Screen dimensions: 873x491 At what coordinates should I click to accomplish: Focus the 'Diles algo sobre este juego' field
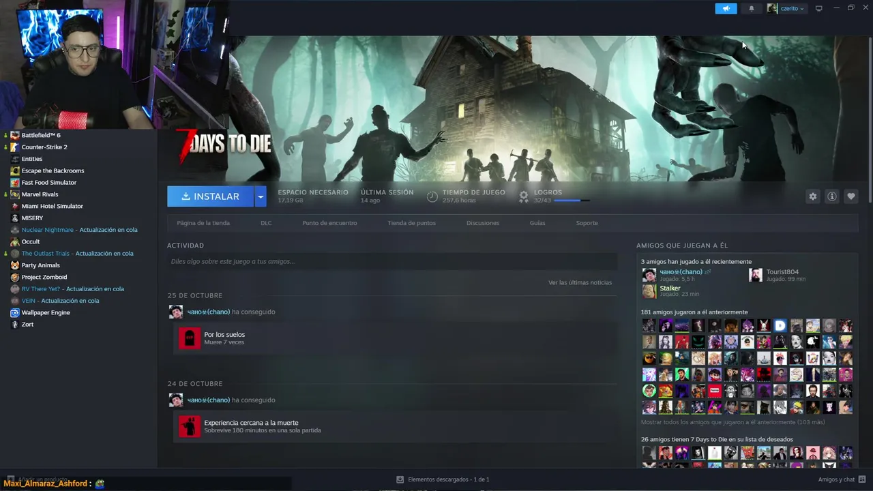click(x=392, y=261)
